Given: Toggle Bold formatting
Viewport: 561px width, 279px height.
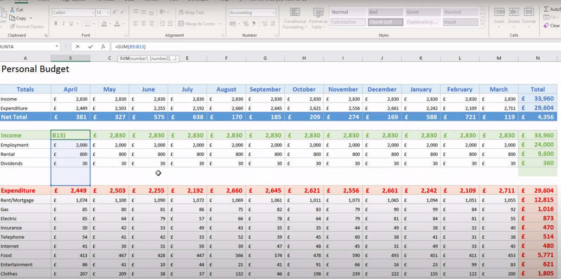Looking at the screenshot, I should [56, 24].
